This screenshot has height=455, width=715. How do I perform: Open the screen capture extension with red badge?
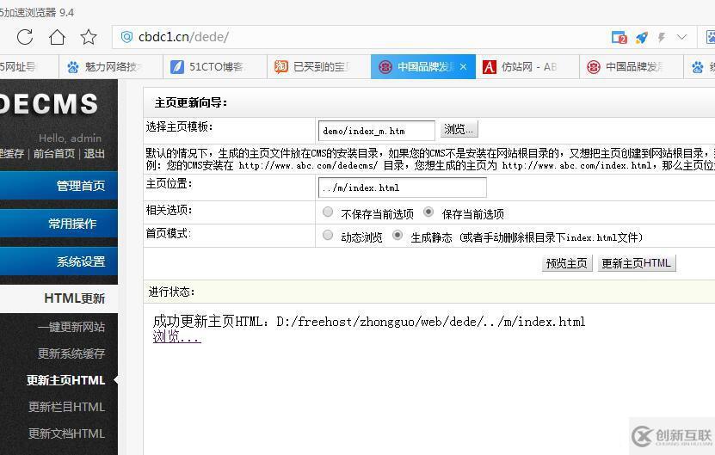[619, 37]
